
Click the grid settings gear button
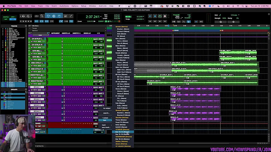(233, 22)
